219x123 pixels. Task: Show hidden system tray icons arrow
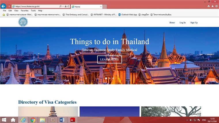coord(187,120)
